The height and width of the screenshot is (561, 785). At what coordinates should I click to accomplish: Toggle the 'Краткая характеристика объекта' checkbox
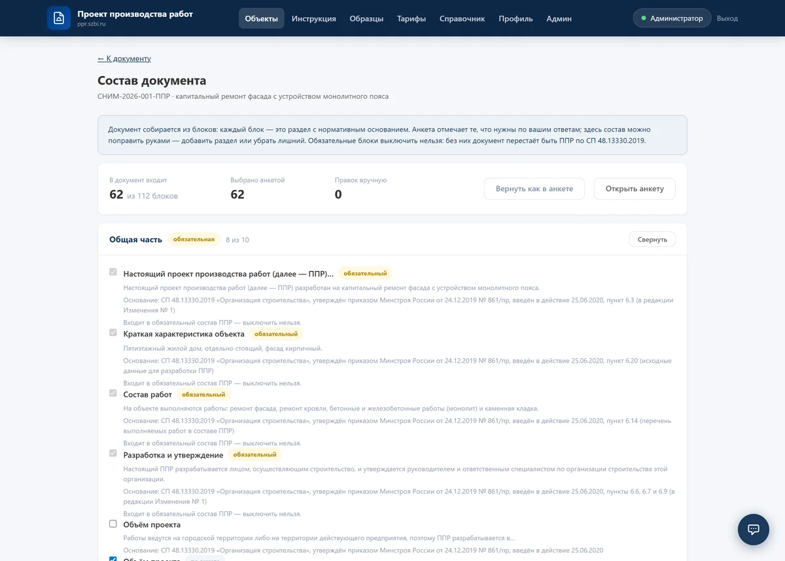pos(113,333)
